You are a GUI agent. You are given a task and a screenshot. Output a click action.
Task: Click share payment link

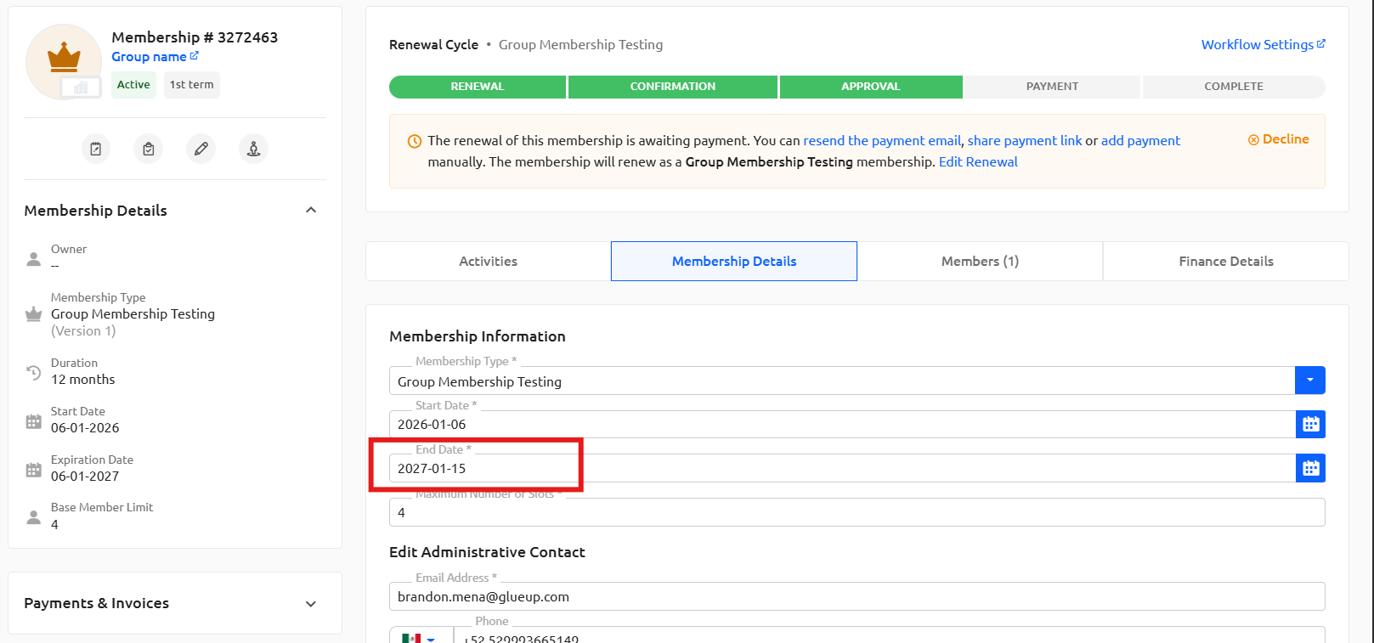pyautogui.click(x=1025, y=141)
